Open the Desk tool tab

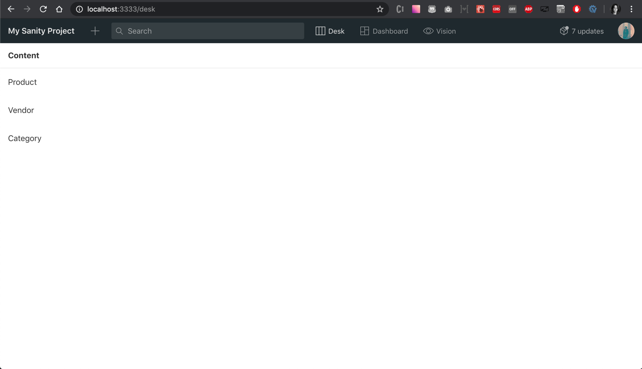coord(330,31)
